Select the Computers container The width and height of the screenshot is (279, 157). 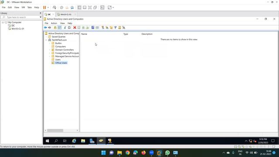pos(60,47)
